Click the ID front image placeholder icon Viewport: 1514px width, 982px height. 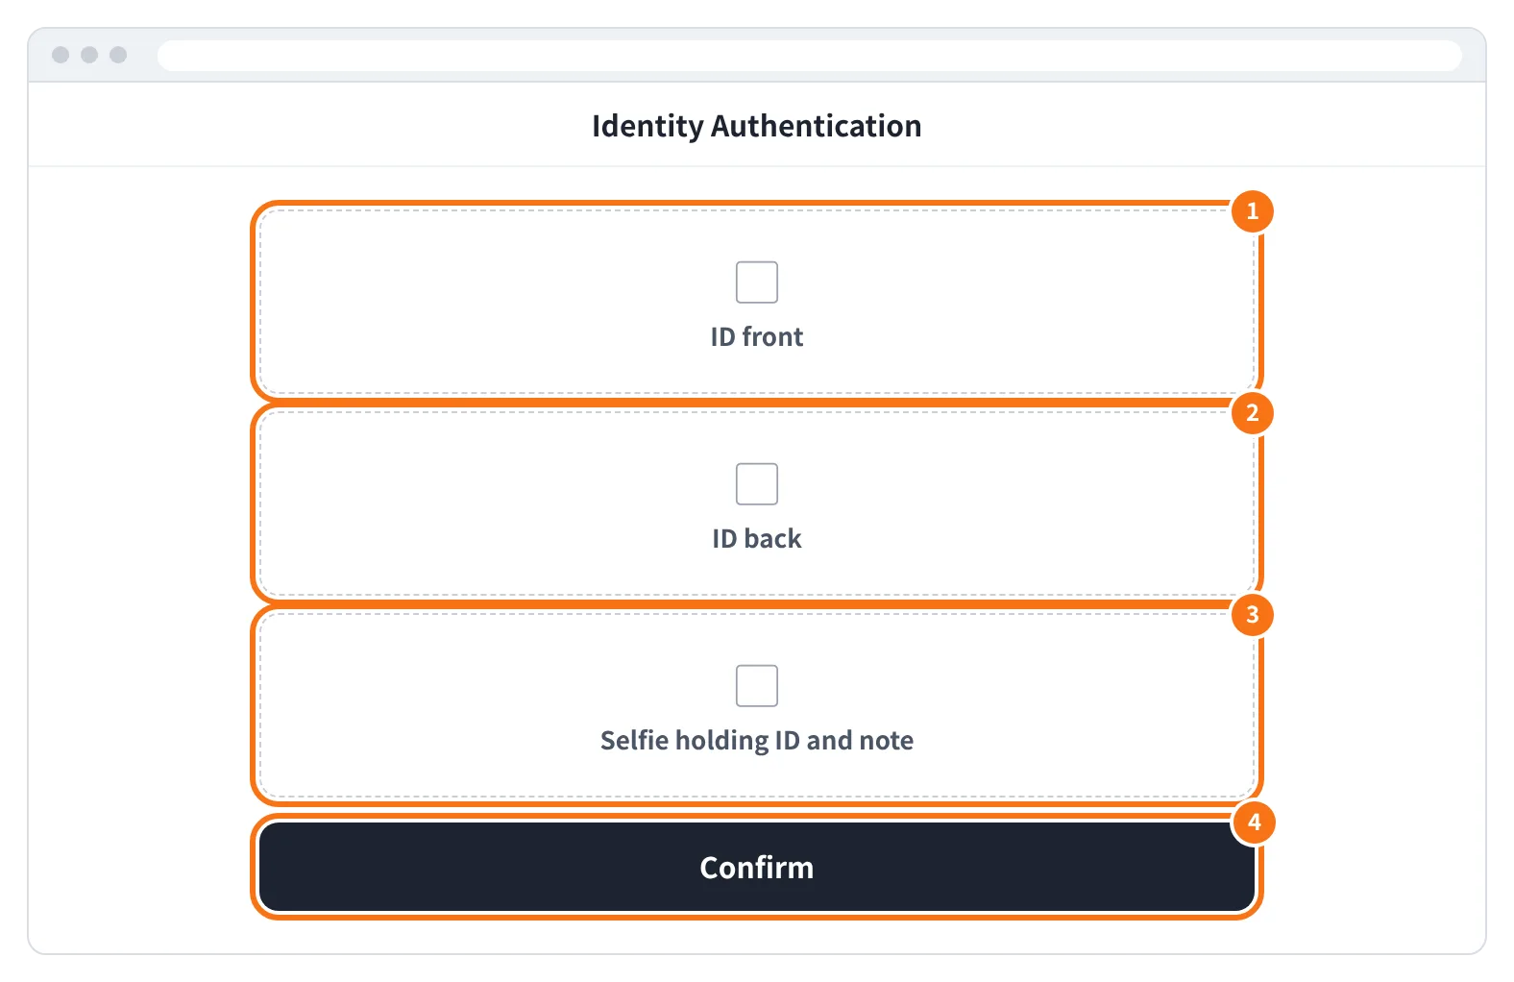click(757, 282)
